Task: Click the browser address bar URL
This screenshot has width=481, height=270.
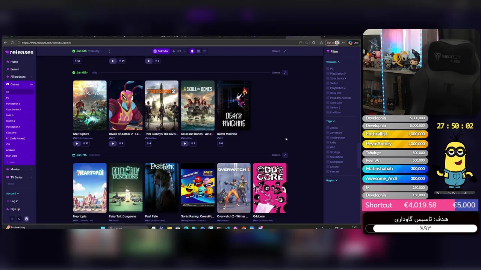Action: (46, 43)
